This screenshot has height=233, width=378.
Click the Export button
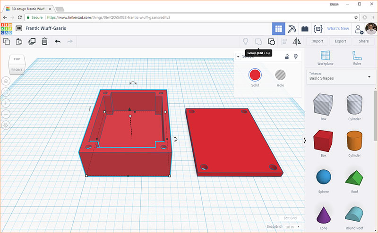pyautogui.click(x=340, y=41)
